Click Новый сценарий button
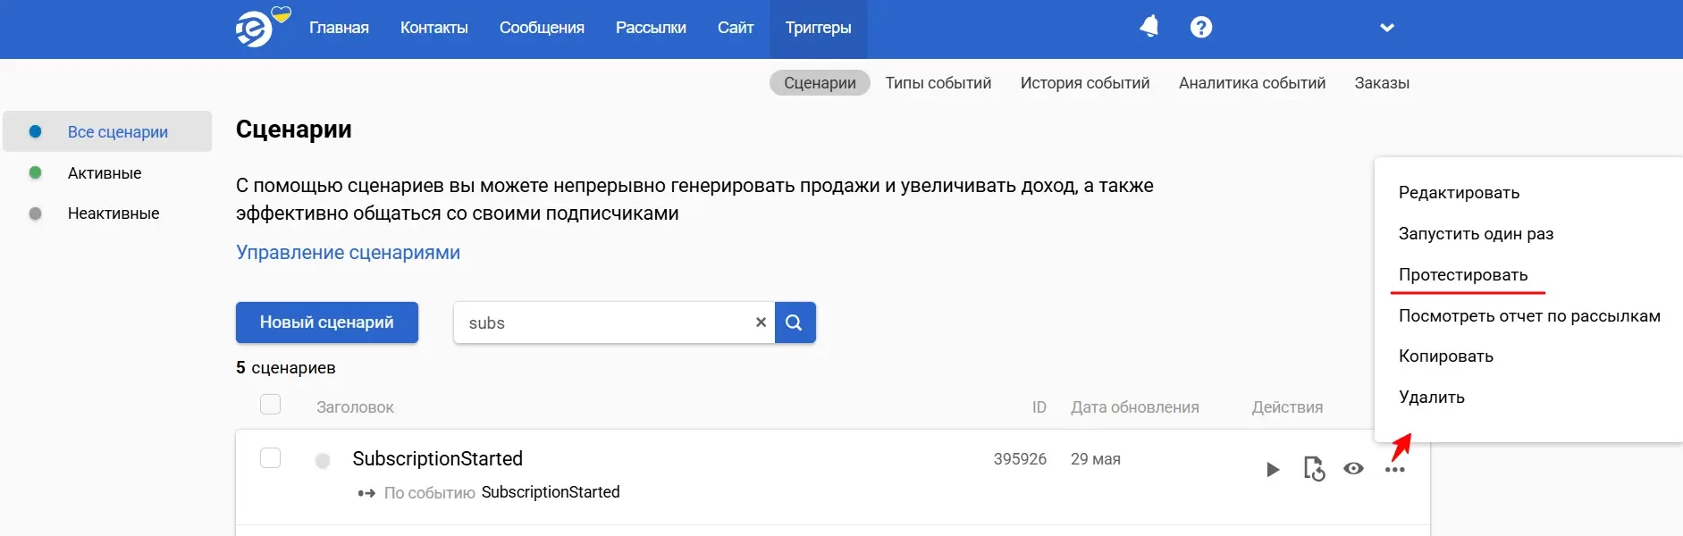This screenshot has width=1683, height=536. (327, 322)
